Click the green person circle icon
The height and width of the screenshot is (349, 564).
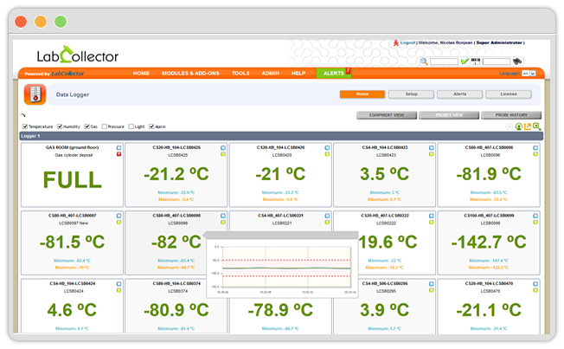(519, 126)
